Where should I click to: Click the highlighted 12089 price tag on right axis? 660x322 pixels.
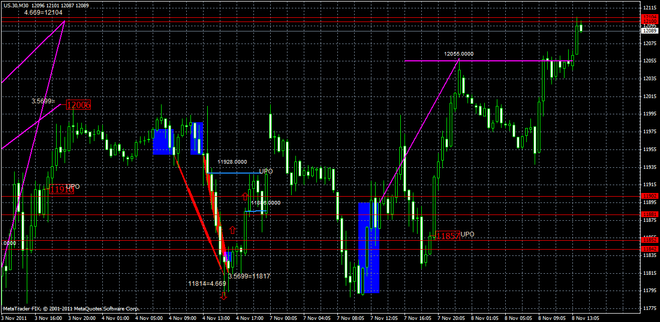click(x=648, y=30)
